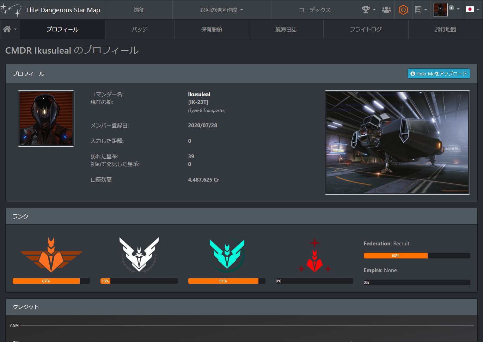The image size is (483, 342).
Task: Click the 入力した距離 label
Action: pyautogui.click(x=107, y=141)
